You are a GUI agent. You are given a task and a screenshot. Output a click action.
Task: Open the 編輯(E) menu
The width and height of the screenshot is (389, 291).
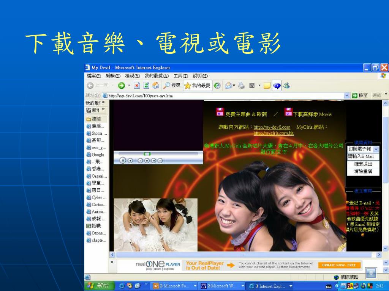[113, 76]
